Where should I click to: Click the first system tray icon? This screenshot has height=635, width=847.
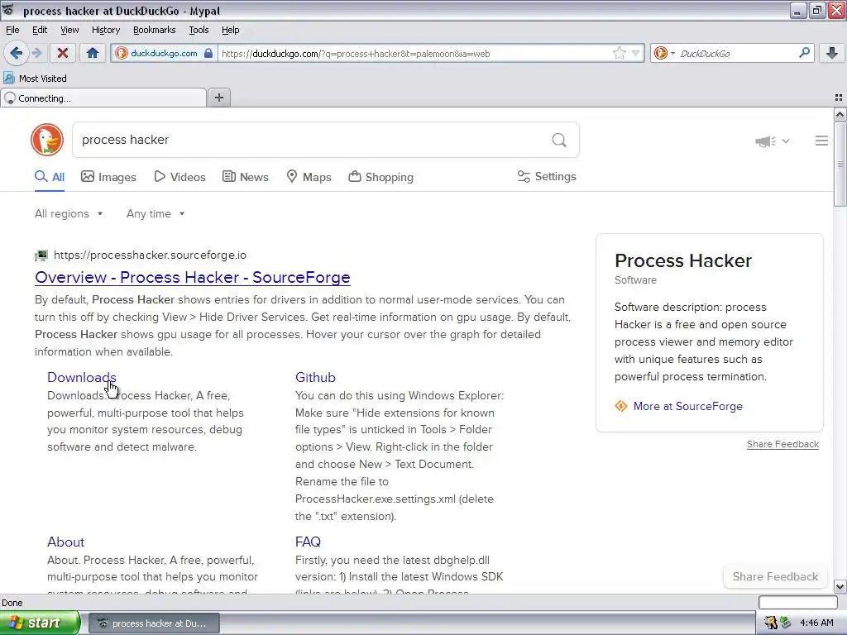coord(770,623)
